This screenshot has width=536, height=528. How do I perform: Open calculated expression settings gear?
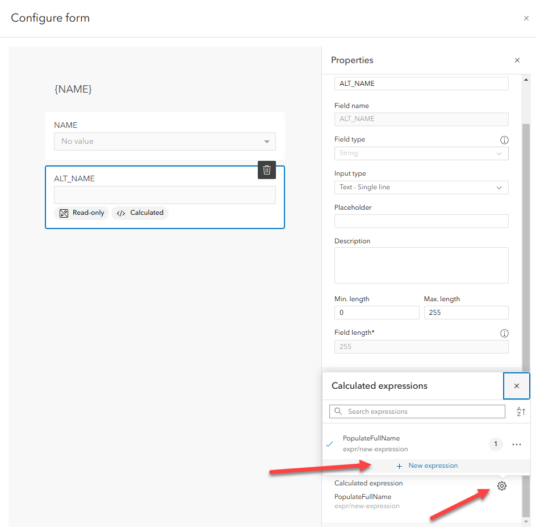point(501,486)
